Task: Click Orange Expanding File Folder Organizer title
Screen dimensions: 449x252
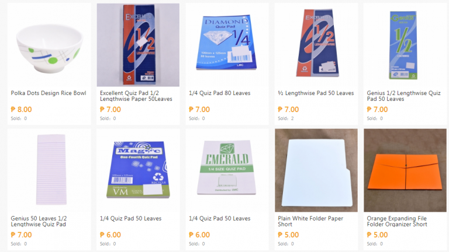Action: point(397,222)
